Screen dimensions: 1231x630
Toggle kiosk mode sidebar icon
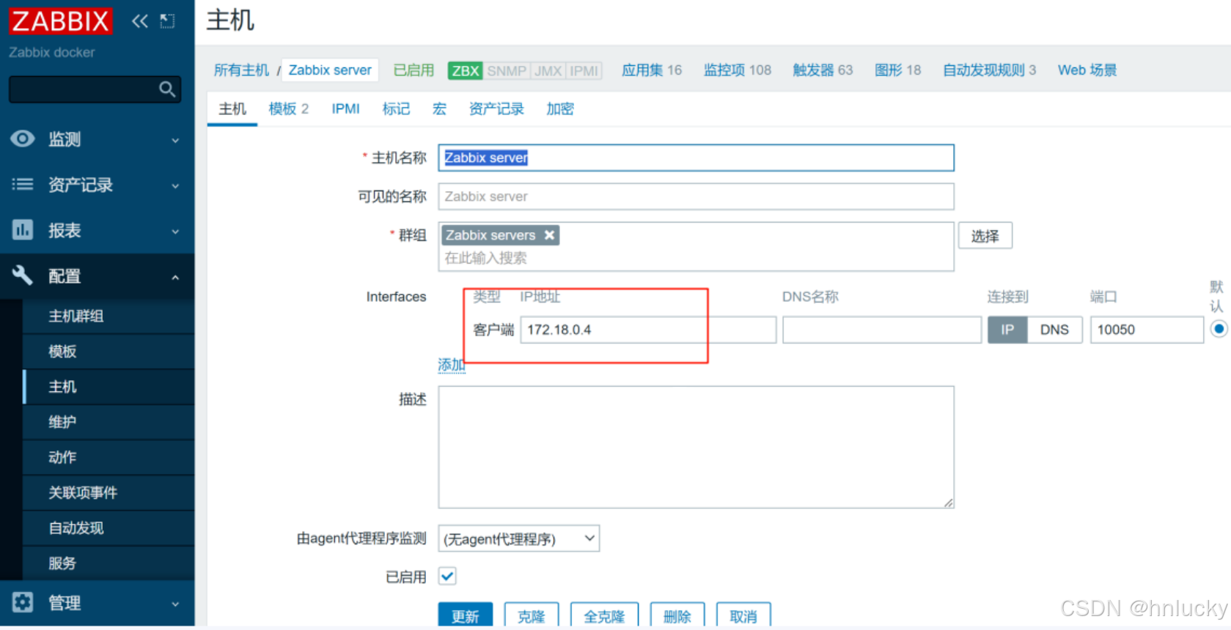(168, 21)
